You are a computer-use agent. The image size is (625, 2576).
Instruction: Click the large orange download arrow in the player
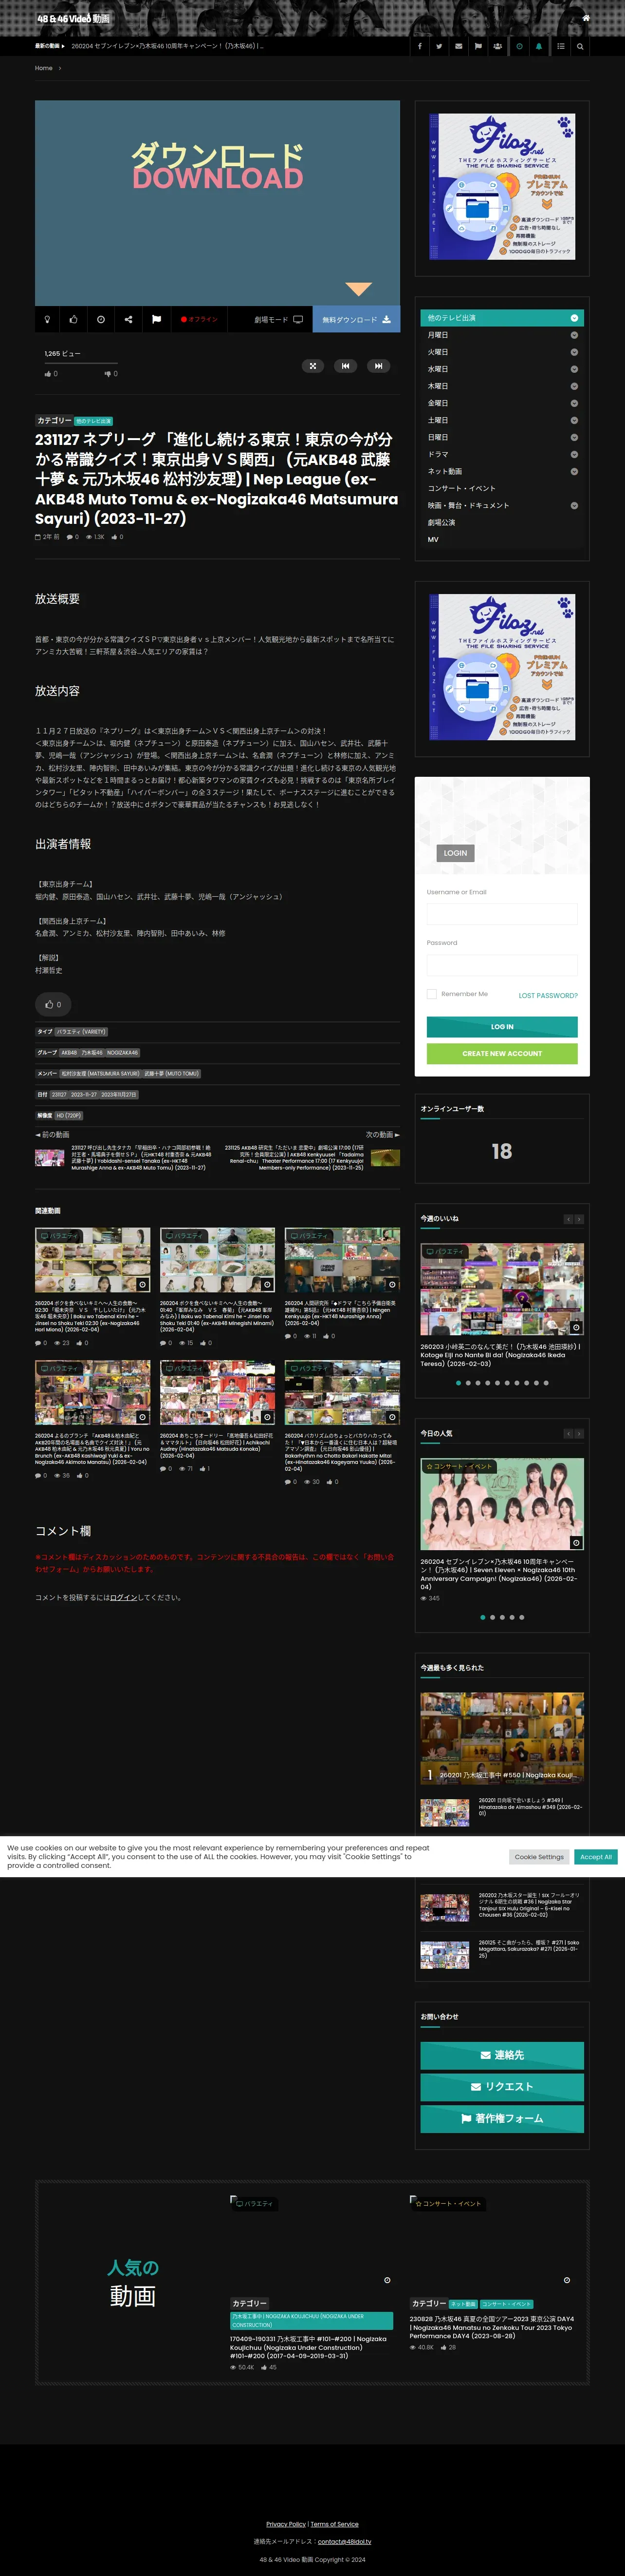(358, 289)
